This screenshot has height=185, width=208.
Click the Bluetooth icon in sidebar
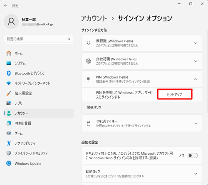click(9, 73)
